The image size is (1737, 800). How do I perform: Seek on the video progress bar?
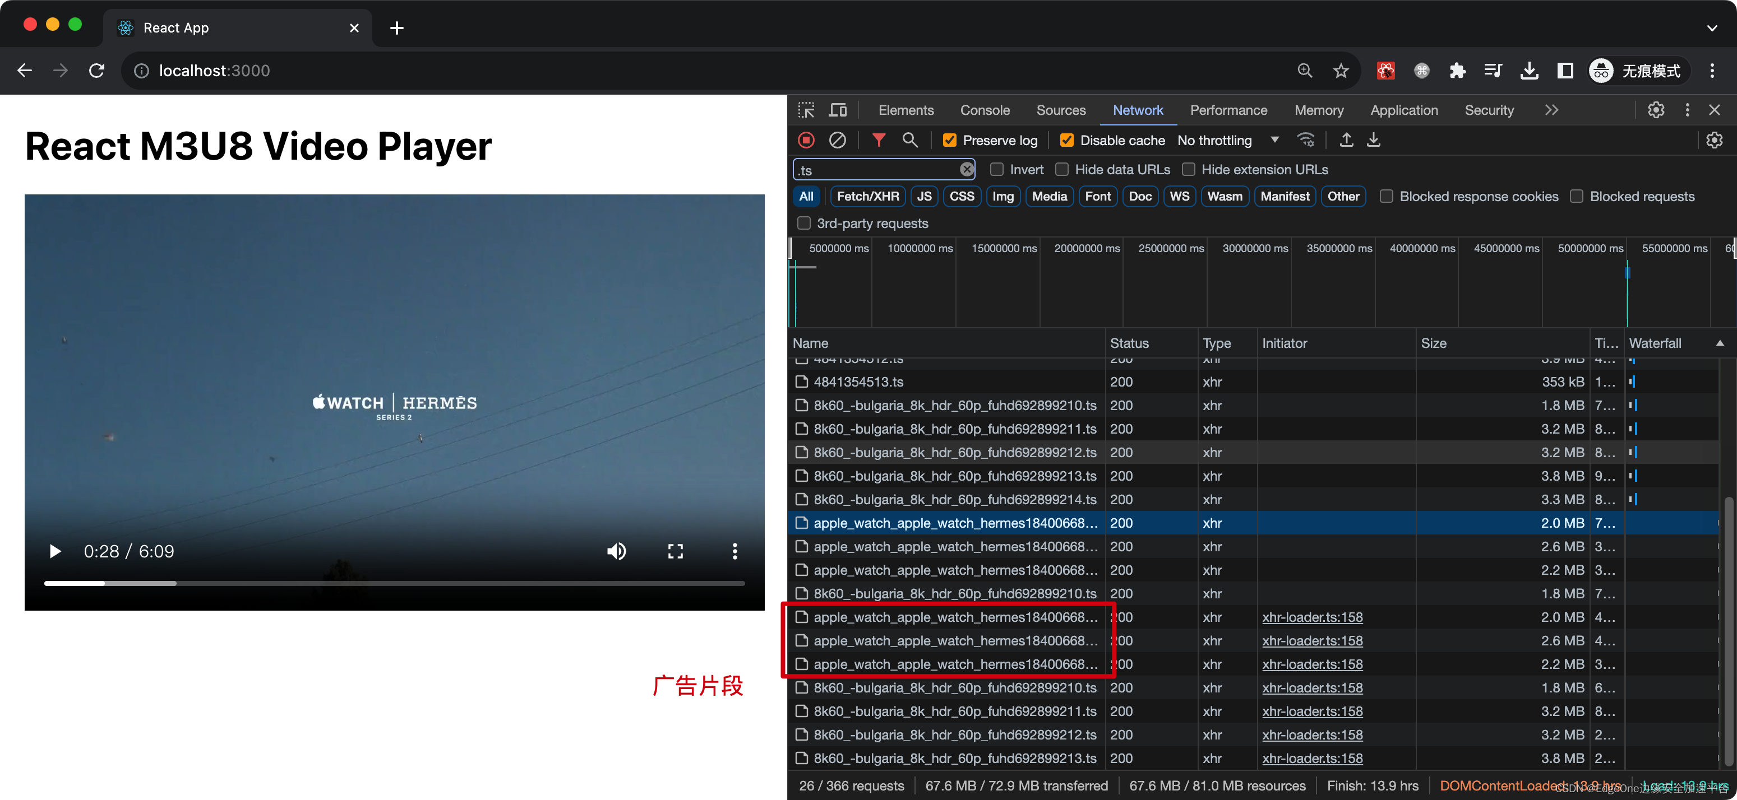(x=395, y=583)
